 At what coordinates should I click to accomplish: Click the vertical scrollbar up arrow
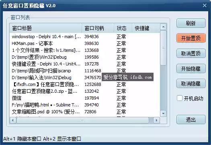163,27
